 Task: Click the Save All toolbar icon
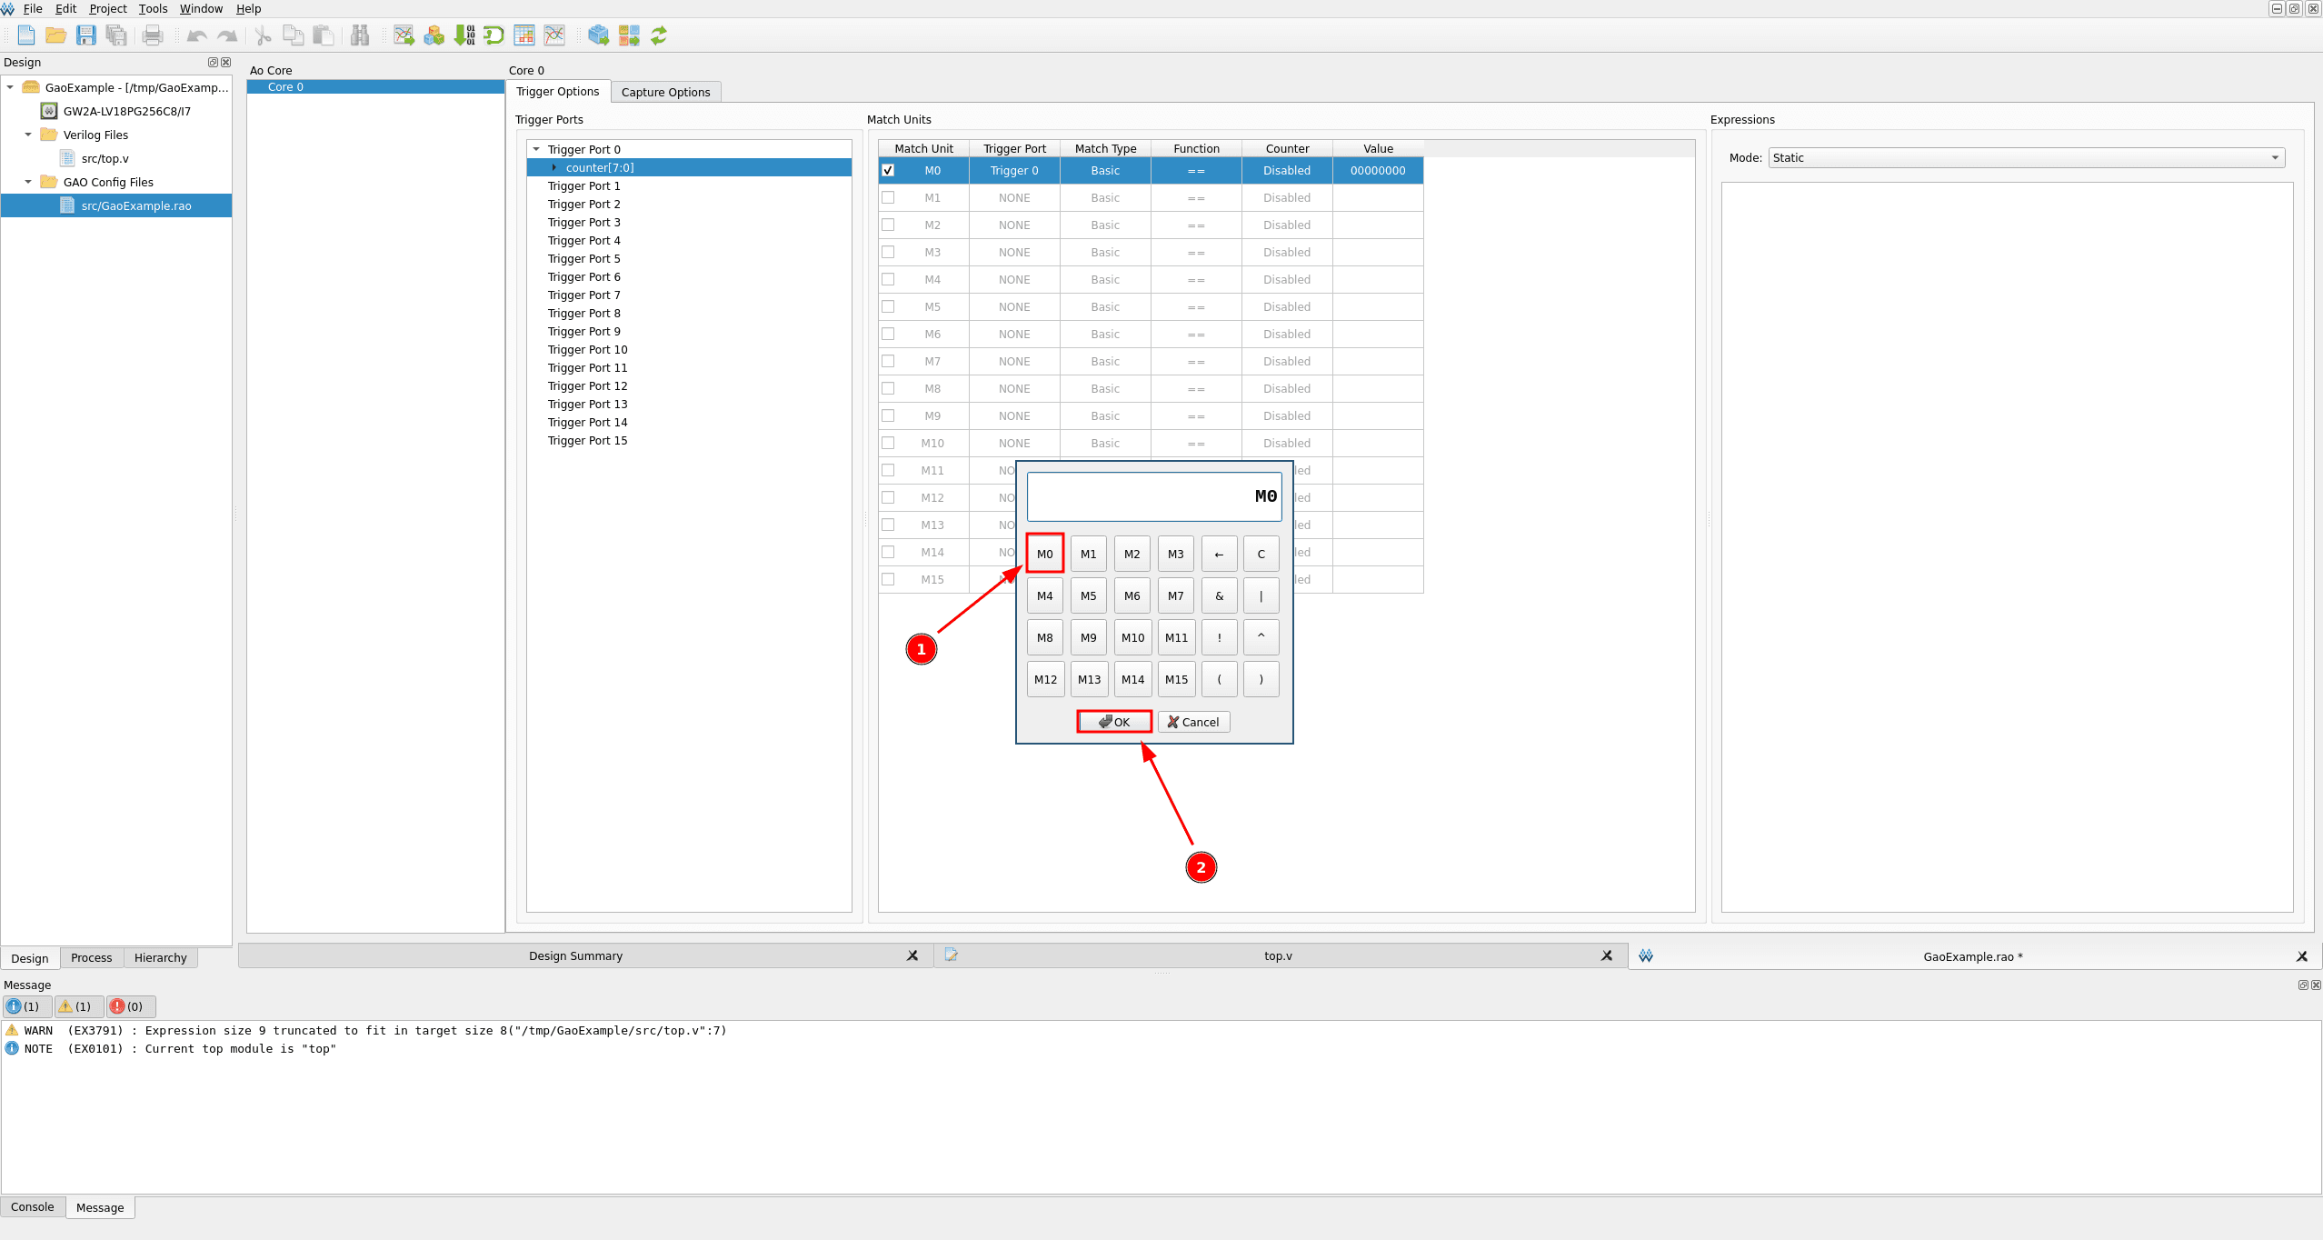(x=116, y=35)
